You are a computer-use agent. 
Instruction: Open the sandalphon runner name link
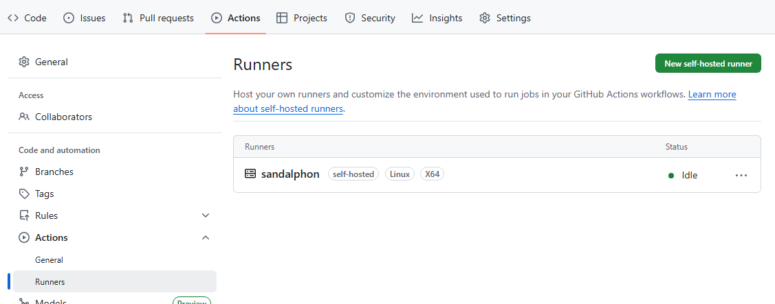[x=290, y=174]
